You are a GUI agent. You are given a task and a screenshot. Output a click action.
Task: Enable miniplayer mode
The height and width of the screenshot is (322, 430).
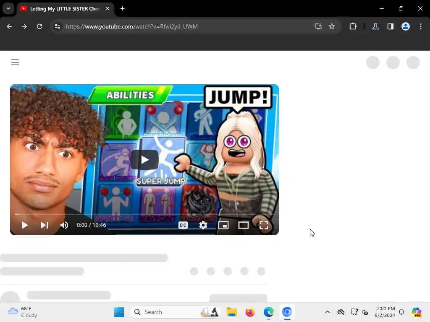tap(223, 225)
